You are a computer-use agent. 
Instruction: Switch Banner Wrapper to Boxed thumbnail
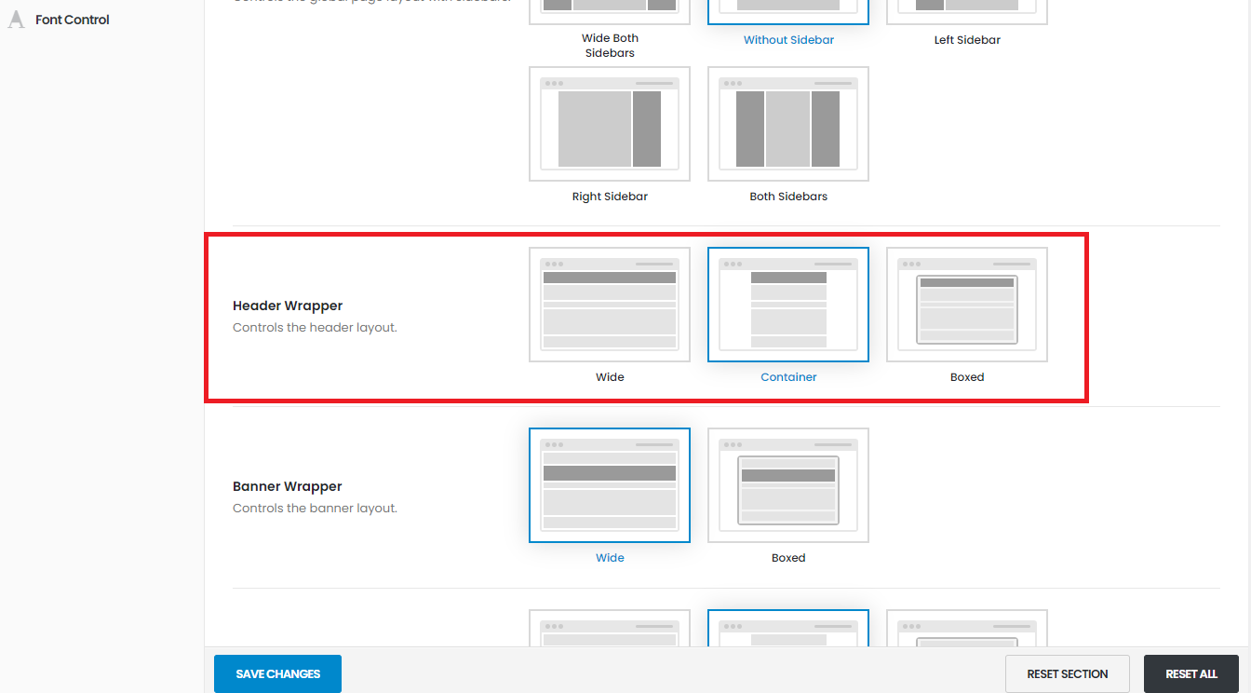coord(788,485)
